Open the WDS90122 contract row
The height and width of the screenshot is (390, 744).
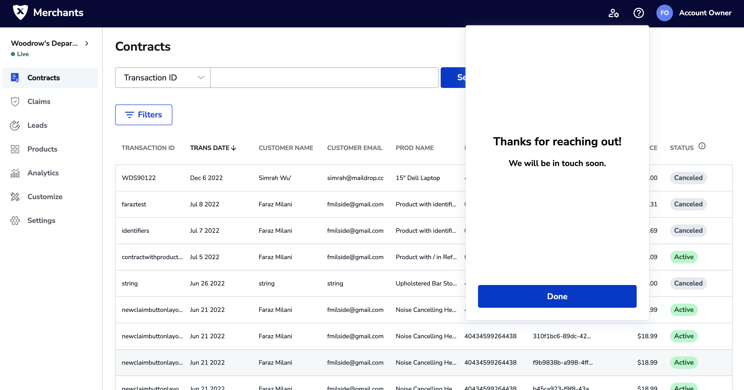point(139,178)
